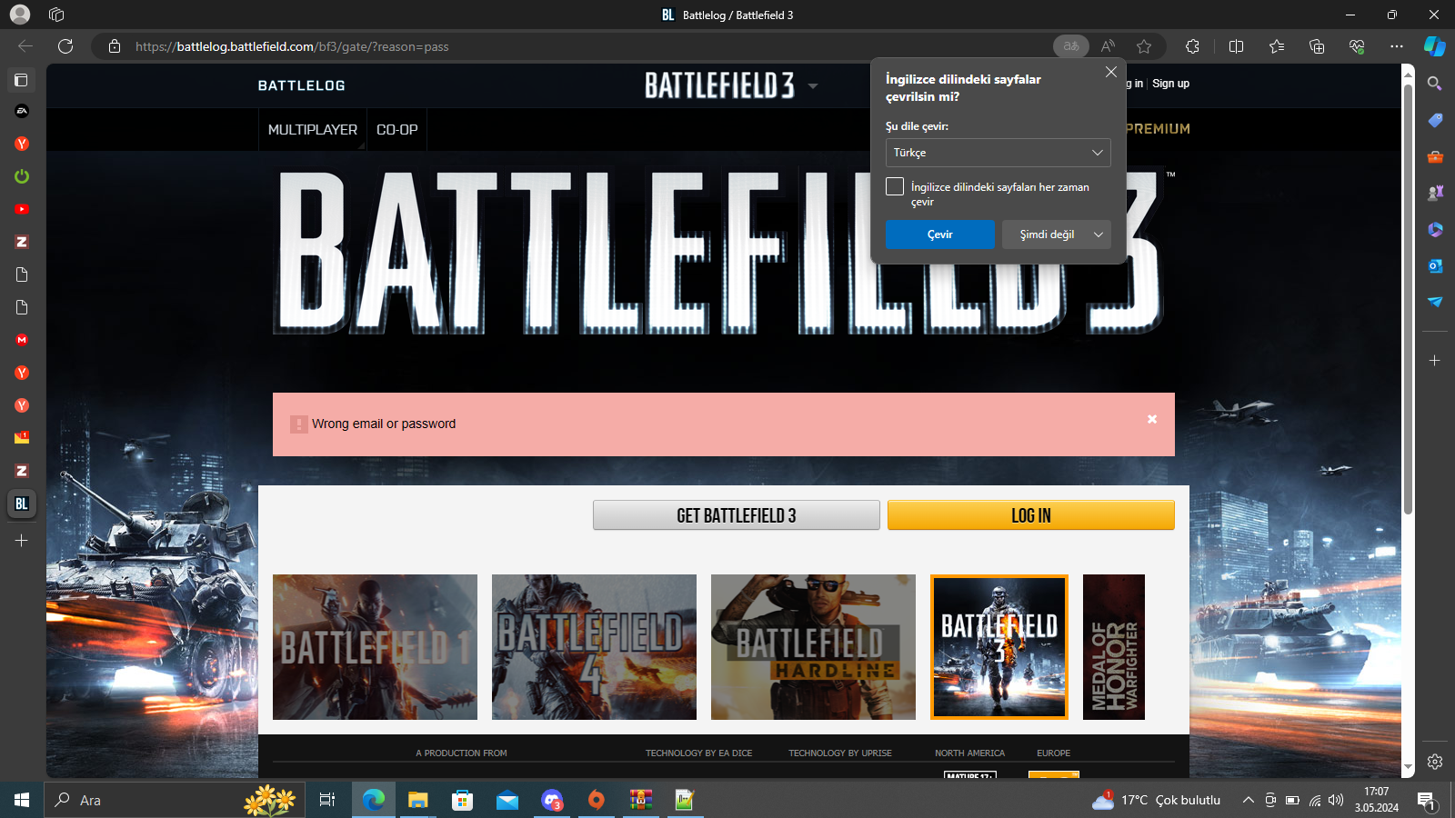The width and height of the screenshot is (1455, 818).
Task: Click the yellow LOG IN button
Action: click(1030, 515)
